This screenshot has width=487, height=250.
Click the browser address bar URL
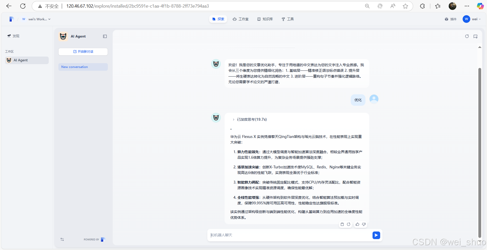click(x=138, y=6)
